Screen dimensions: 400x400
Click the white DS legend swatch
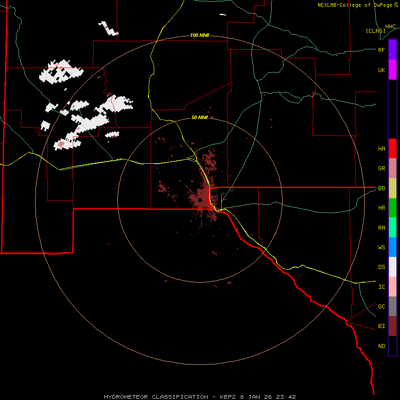[x=392, y=267]
